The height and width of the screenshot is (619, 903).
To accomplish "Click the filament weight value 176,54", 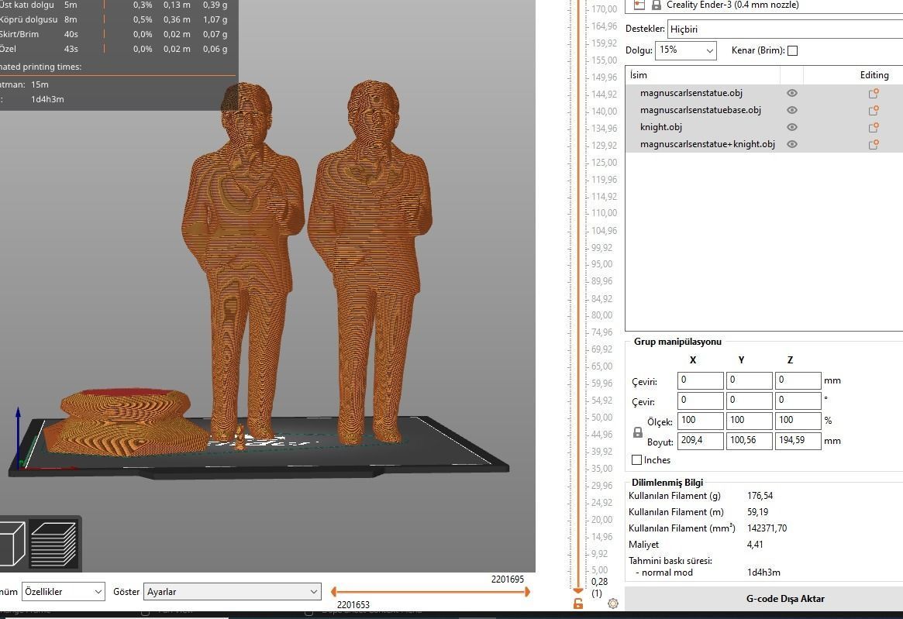I will tap(760, 496).
